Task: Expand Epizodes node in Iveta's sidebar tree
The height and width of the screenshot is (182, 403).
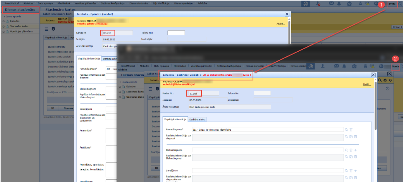Action: pyautogui.click(x=4, y=21)
